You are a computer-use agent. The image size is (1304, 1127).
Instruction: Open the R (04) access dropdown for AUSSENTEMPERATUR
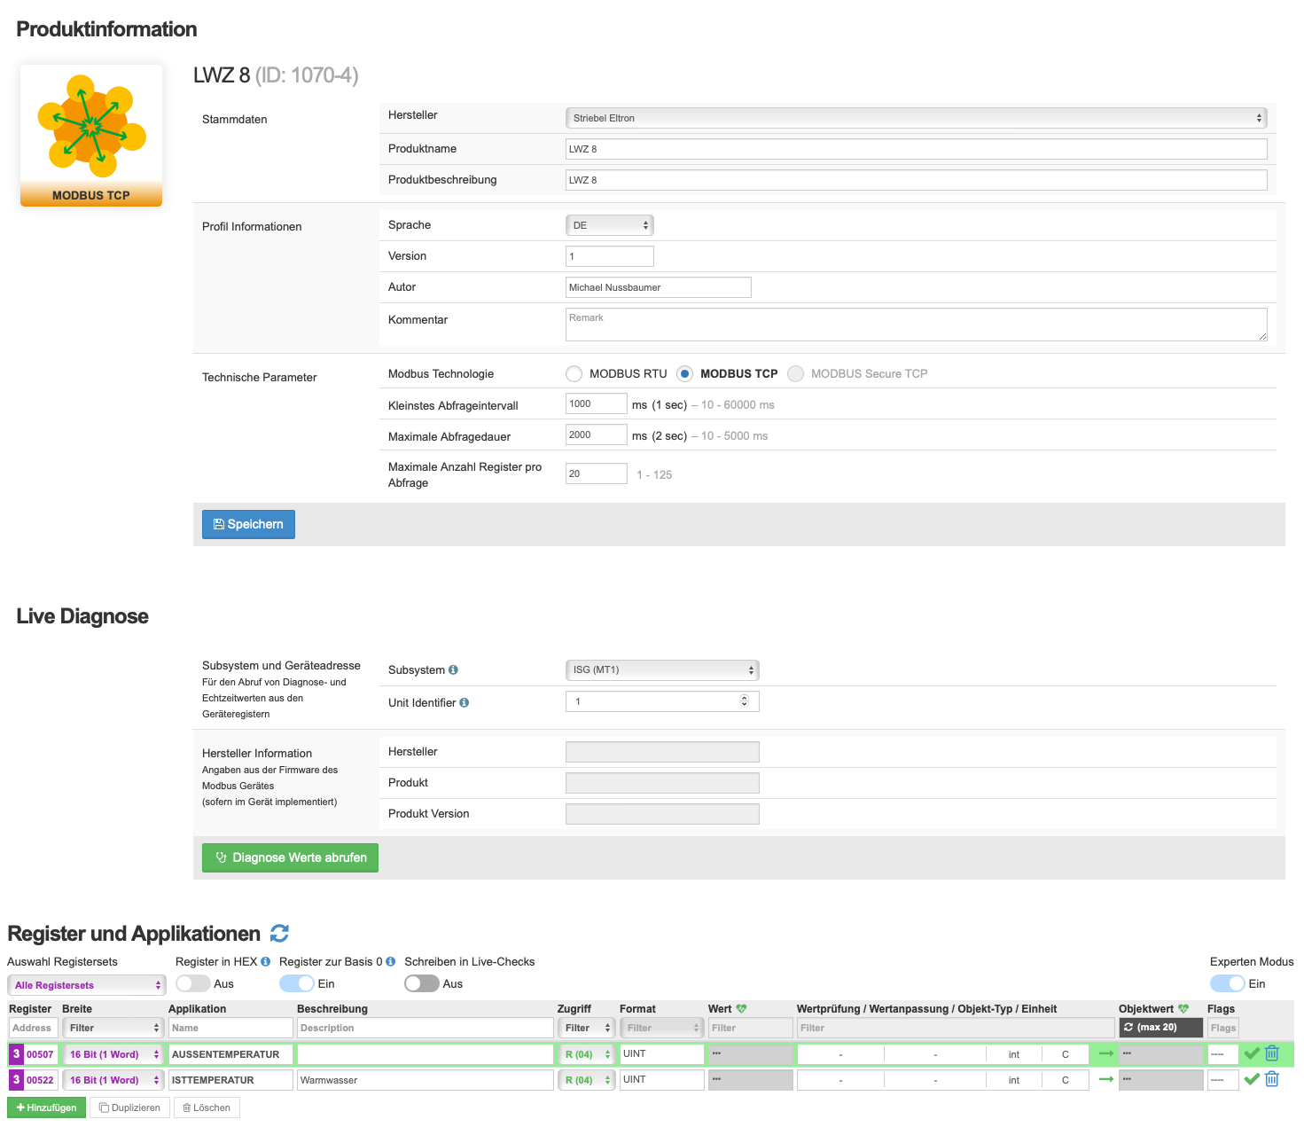587,1054
